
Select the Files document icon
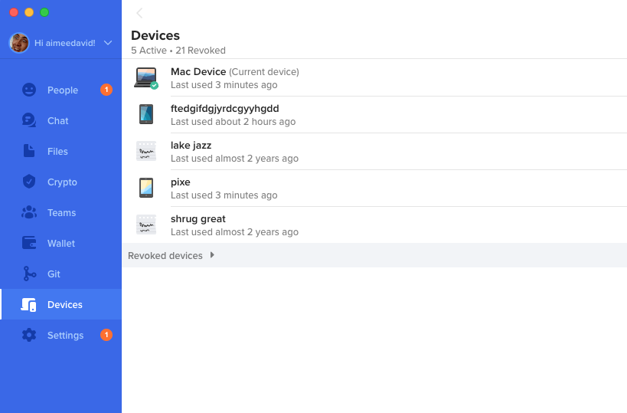coord(29,151)
